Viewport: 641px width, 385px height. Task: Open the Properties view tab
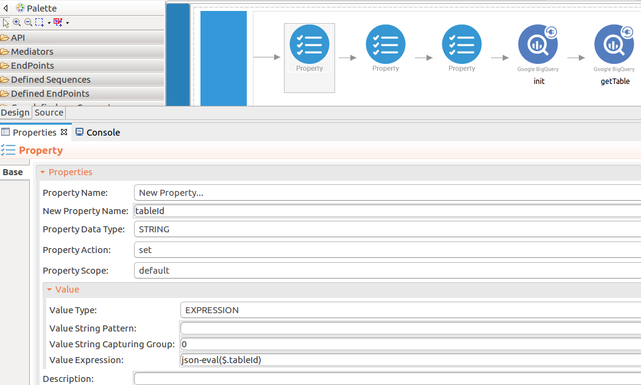pos(34,132)
